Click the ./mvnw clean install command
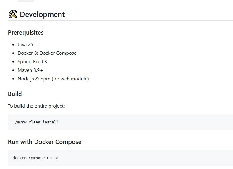This screenshot has width=233, height=169. pos(35,122)
